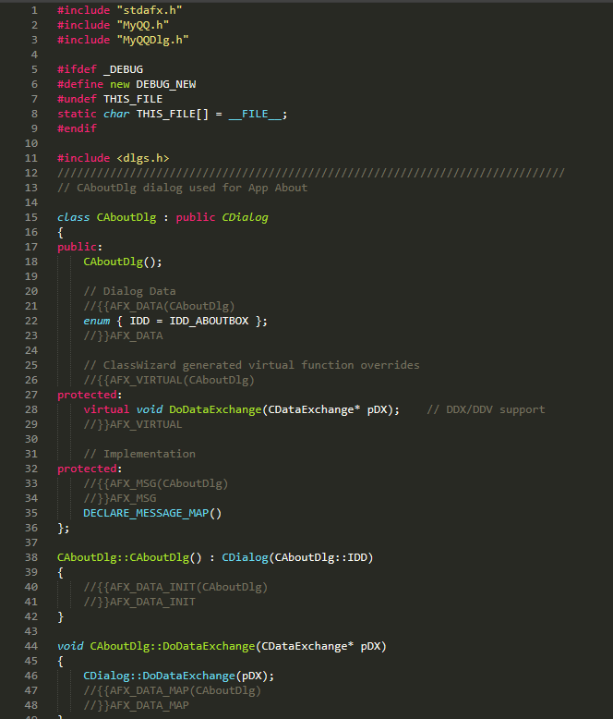Click line number 44 in the gutter
This screenshot has height=719, width=613.
(31, 646)
